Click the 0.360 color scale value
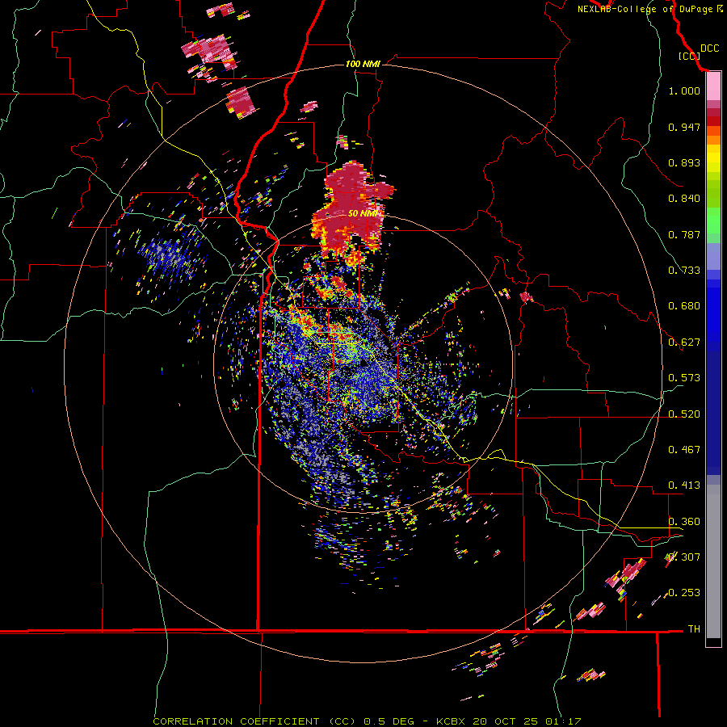727x727 pixels. [684, 522]
